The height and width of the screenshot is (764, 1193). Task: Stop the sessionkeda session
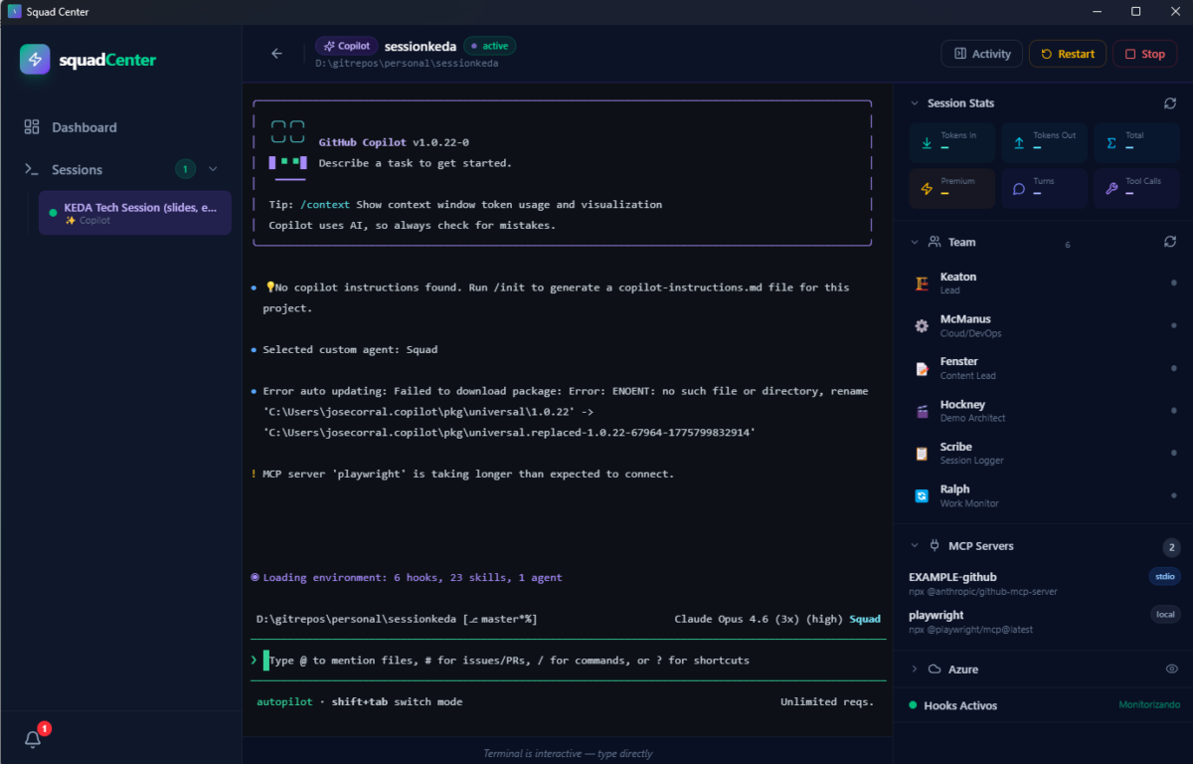1144,54
